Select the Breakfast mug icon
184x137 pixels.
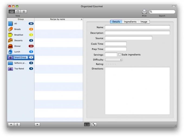pyautogui.click(x=11, y=35)
